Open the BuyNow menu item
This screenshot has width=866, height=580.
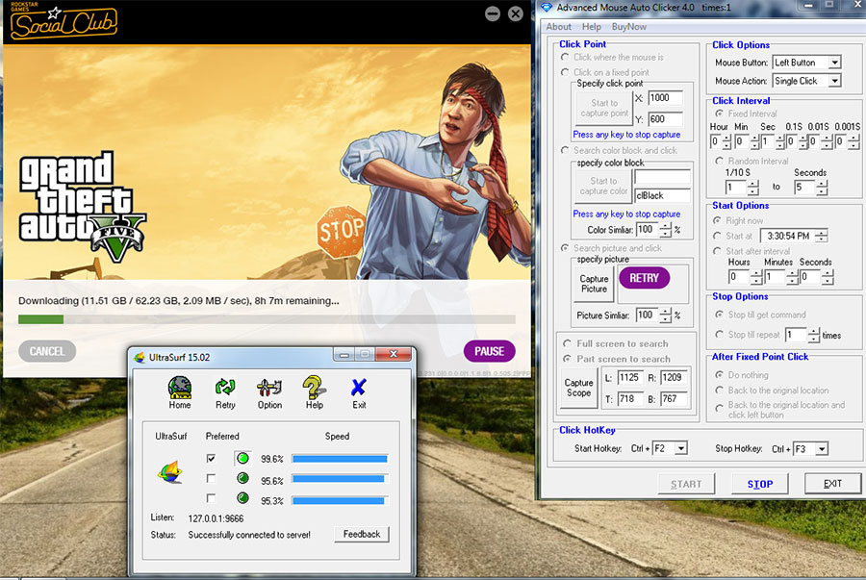[x=628, y=27]
